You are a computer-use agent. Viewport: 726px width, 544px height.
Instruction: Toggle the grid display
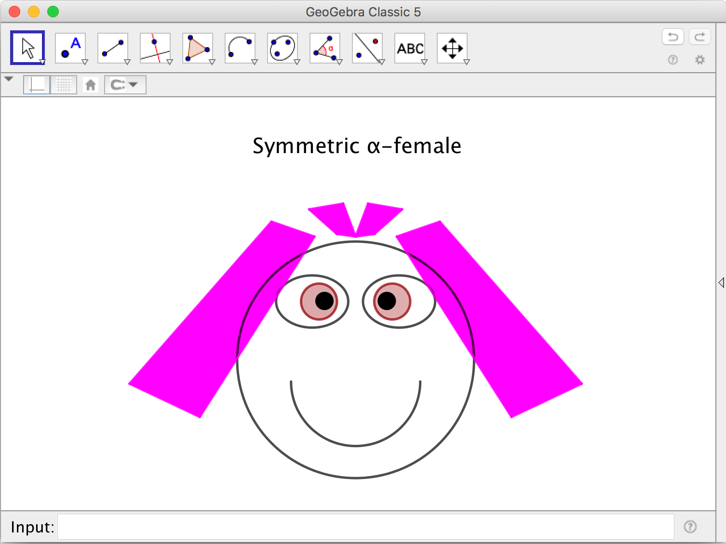[x=64, y=85]
